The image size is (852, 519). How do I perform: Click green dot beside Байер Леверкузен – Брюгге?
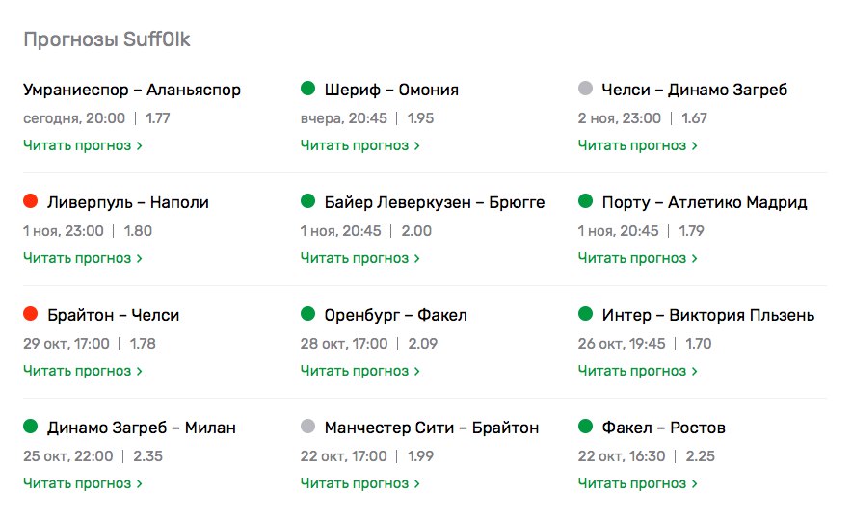pos(308,202)
